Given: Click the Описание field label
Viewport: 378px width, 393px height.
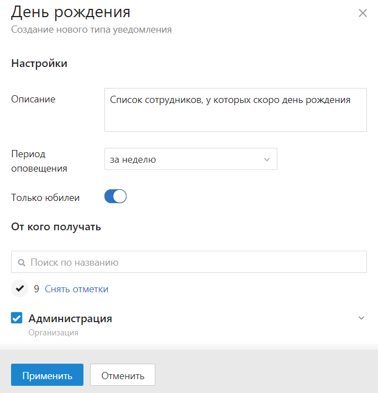Looking at the screenshot, I should (33, 99).
